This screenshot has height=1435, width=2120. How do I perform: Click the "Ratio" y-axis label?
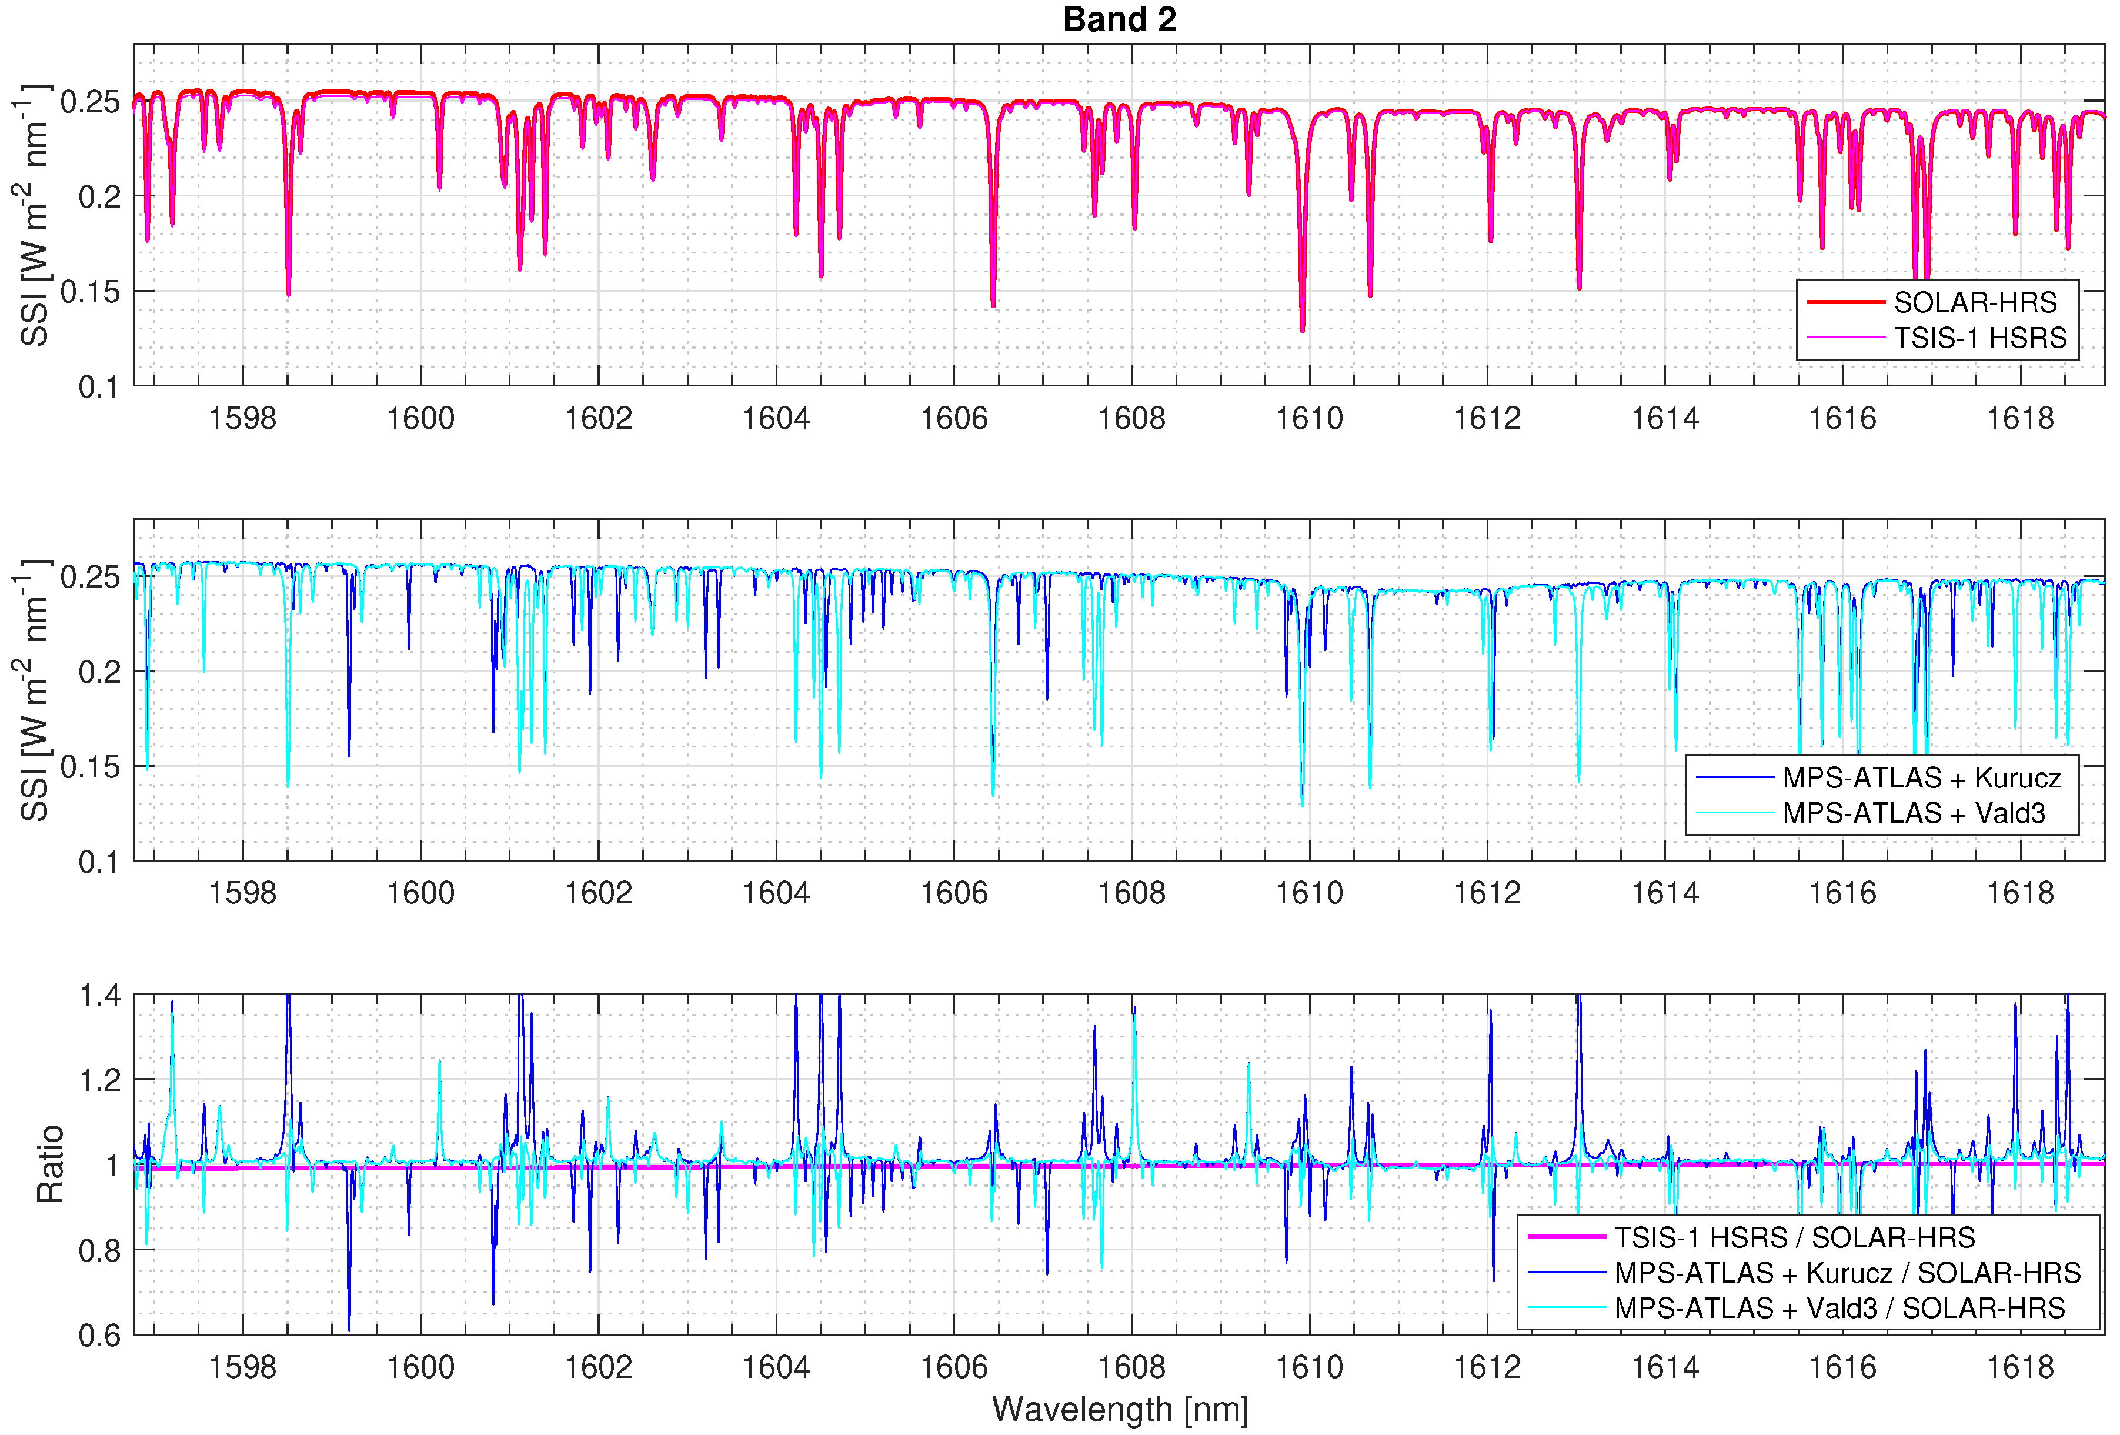tap(50, 1164)
